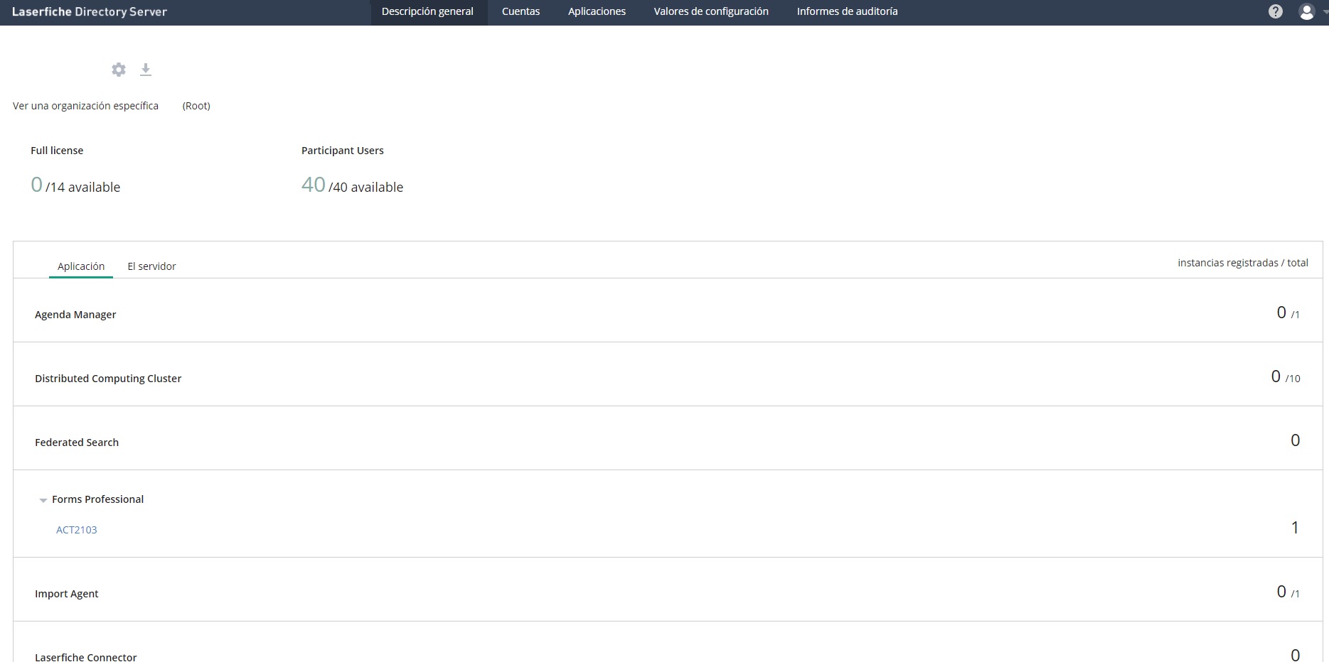Select the Aplicación sub-tab
The height and width of the screenshot is (662, 1329).
[x=81, y=266]
